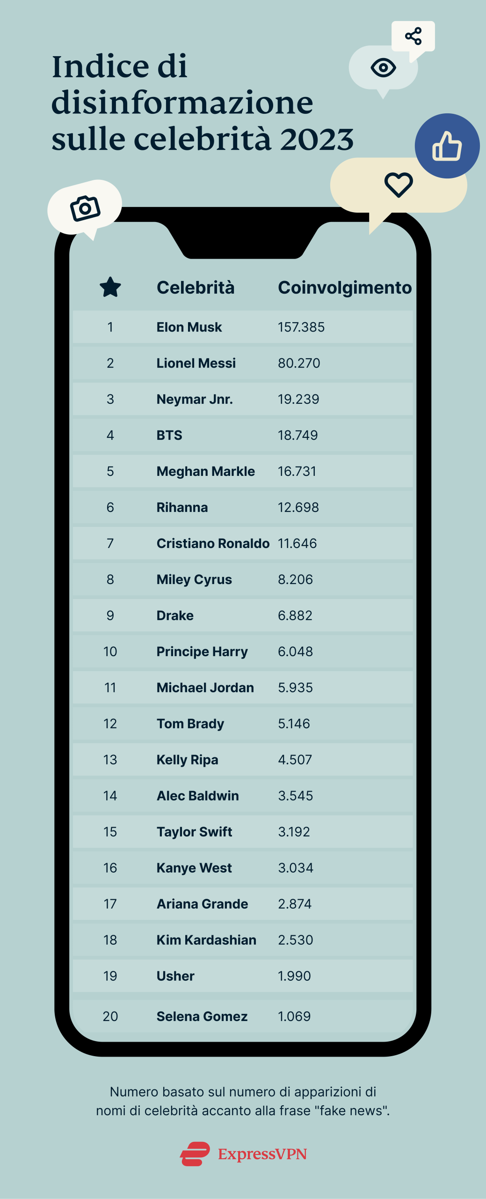This screenshot has width=486, height=1199.
Task: Select Selena Gomez at rank 20
Action: (x=202, y=1016)
